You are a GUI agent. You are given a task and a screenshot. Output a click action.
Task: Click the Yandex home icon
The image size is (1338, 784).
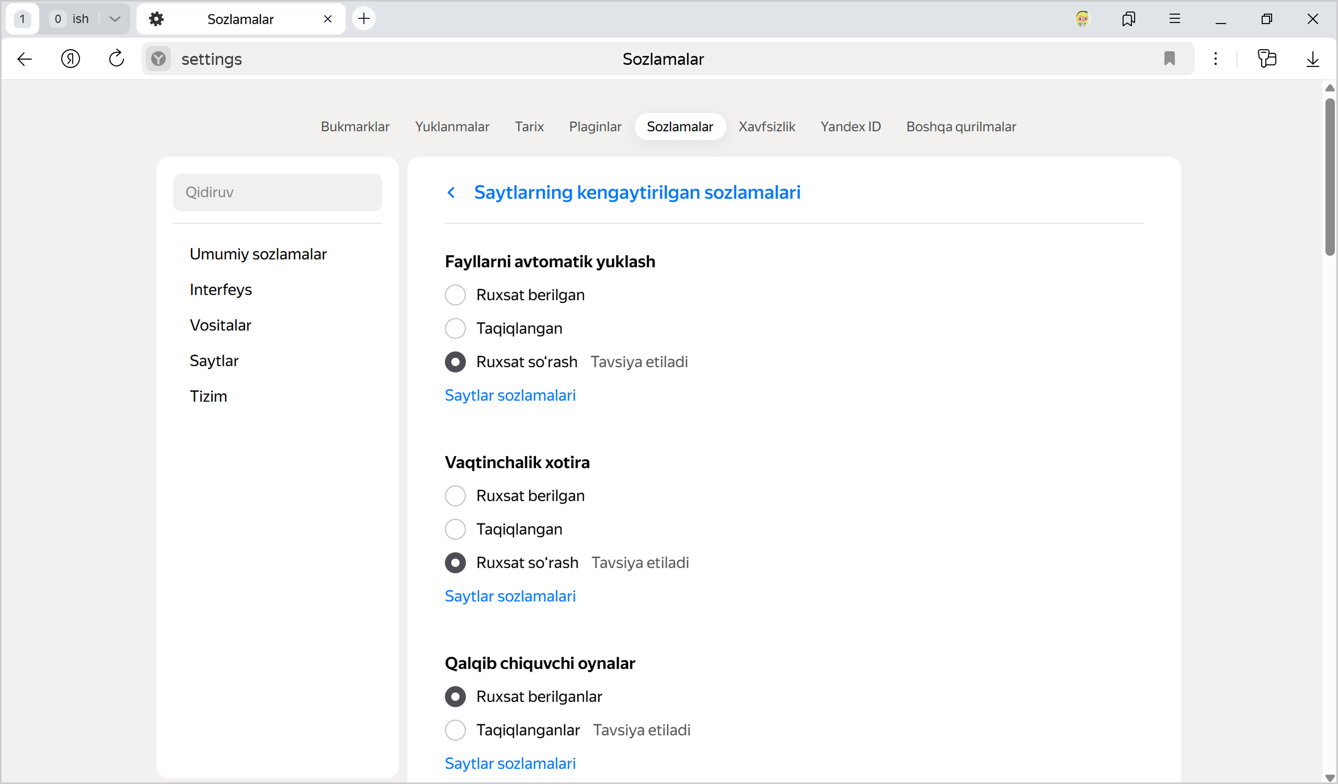pos(70,59)
